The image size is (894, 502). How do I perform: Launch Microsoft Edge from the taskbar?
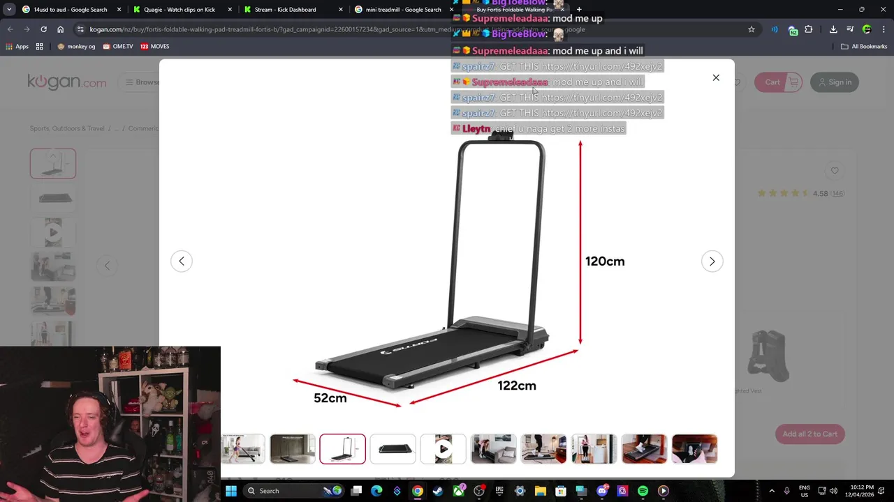tap(376, 491)
